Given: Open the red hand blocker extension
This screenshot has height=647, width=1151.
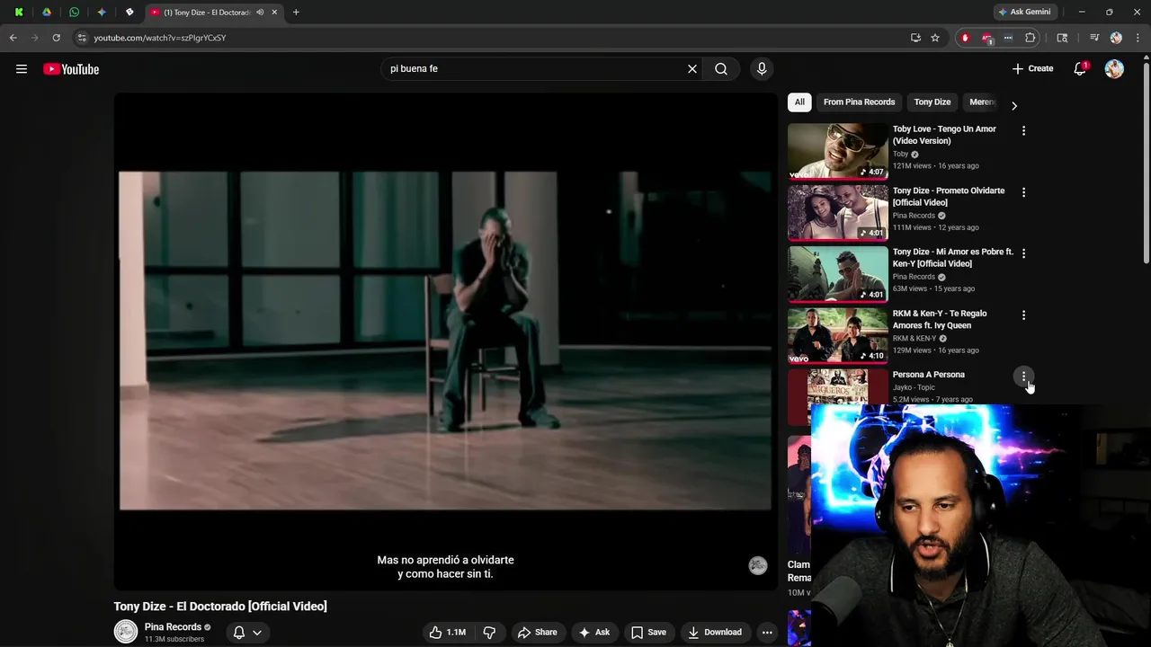Looking at the screenshot, I should pos(965,38).
